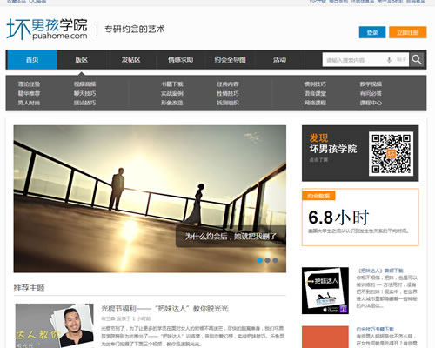Image resolution: width=435 pixels, height=348 pixels.
Task: Open the 情感求助 menu item
Action: [181, 60]
